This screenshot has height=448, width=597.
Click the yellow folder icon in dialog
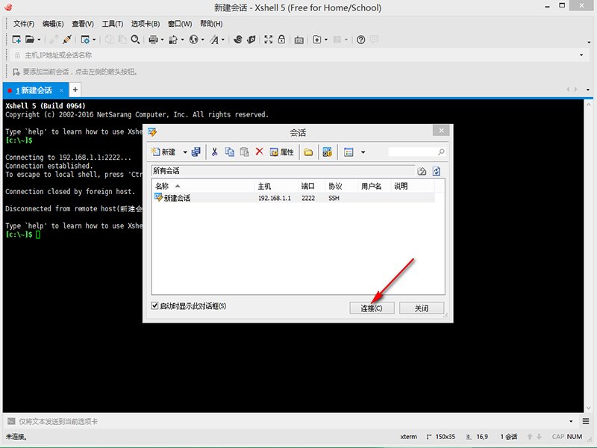tap(308, 152)
